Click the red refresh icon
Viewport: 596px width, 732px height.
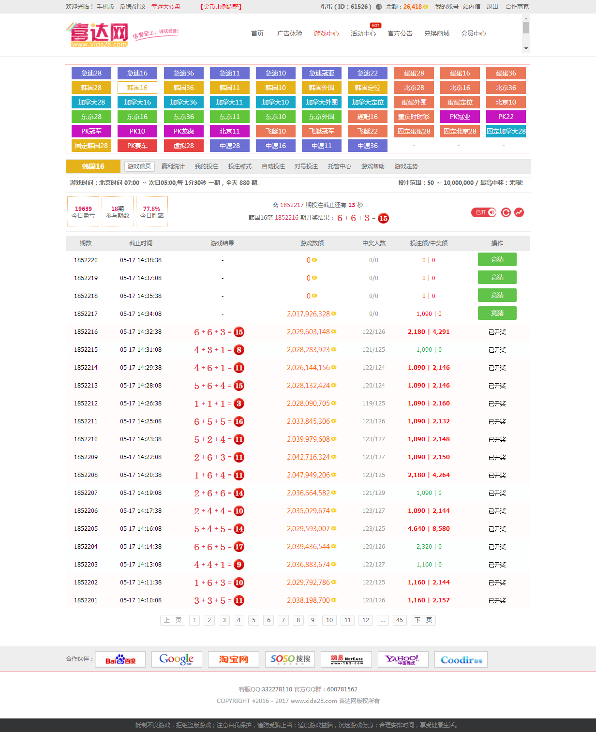tap(506, 212)
